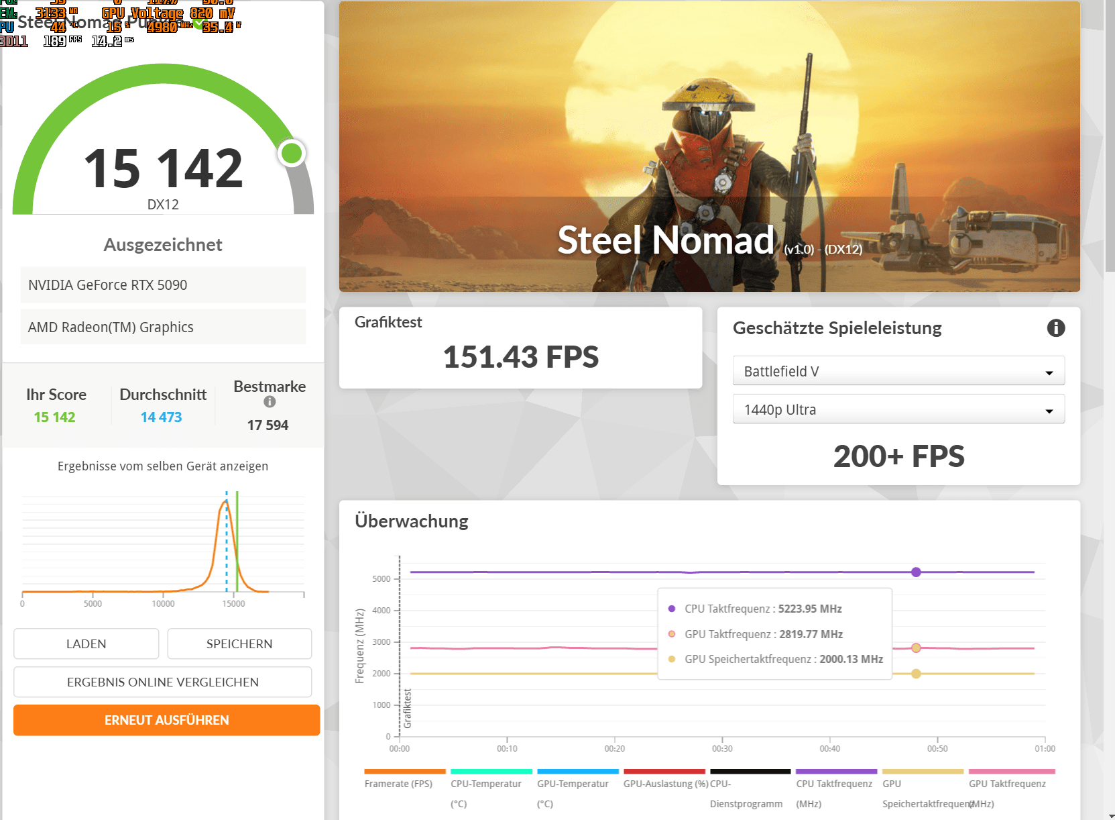The width and height of the screenshot is (1115, 820).
Task: Click the Grafiktest phase label in the chart
Action: (408, 709)
